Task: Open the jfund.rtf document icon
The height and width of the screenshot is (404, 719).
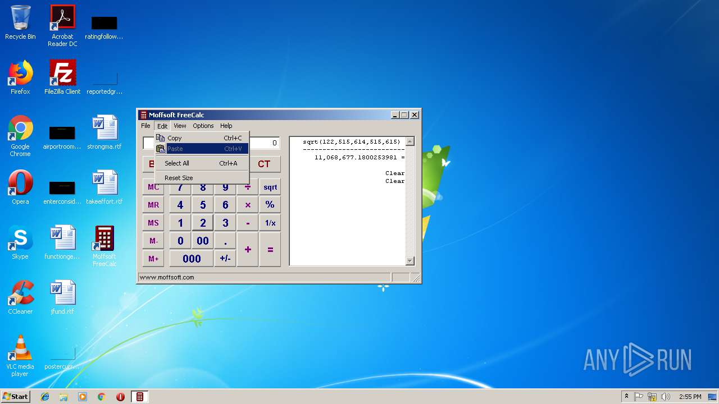Action: tap(62, 297)
